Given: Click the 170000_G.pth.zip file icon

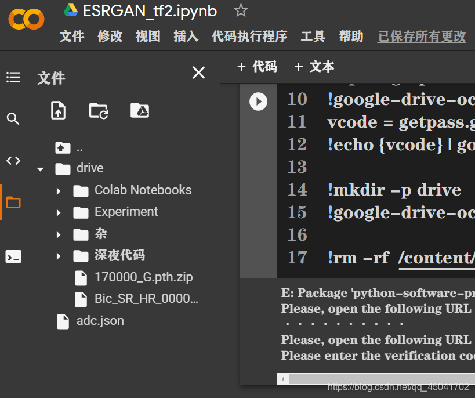Looking at the screenshot, I should [81, 278].
